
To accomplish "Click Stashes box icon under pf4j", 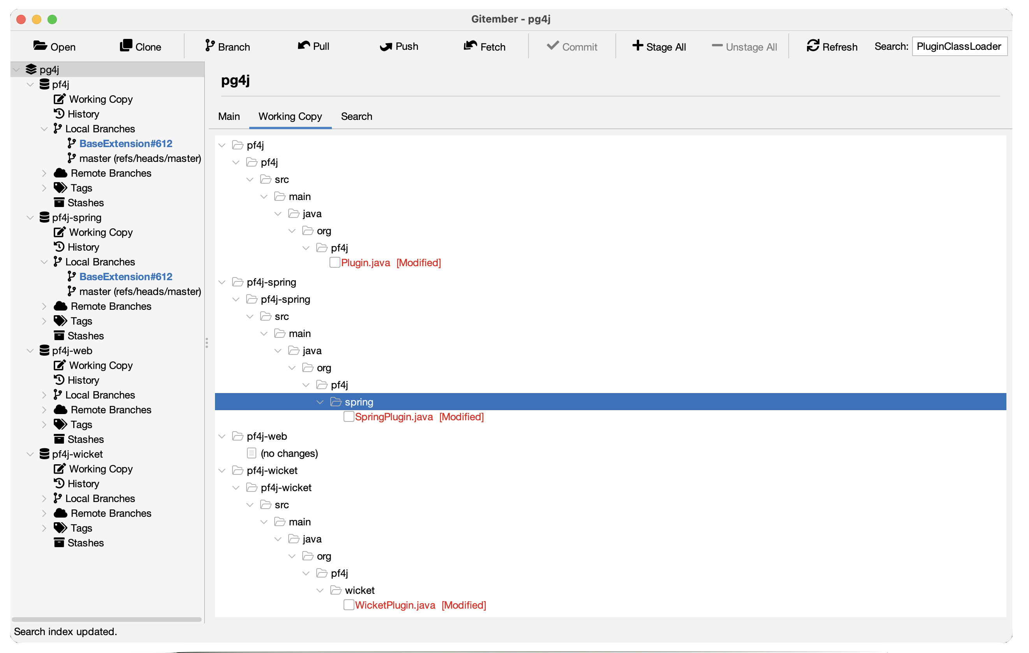I will coord(59,202).
